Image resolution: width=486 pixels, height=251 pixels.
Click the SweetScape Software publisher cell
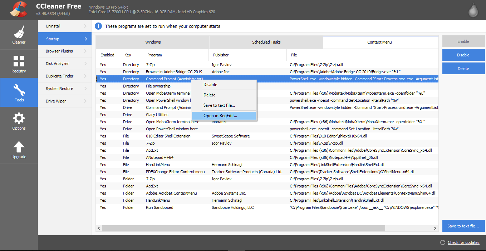231,136
